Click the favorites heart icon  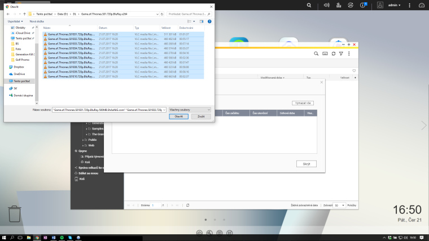tap(354, 71)
